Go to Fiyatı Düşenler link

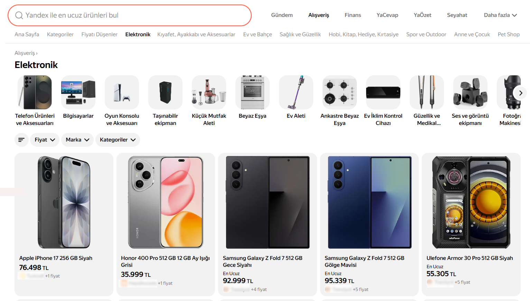click(x=99, y=35)
